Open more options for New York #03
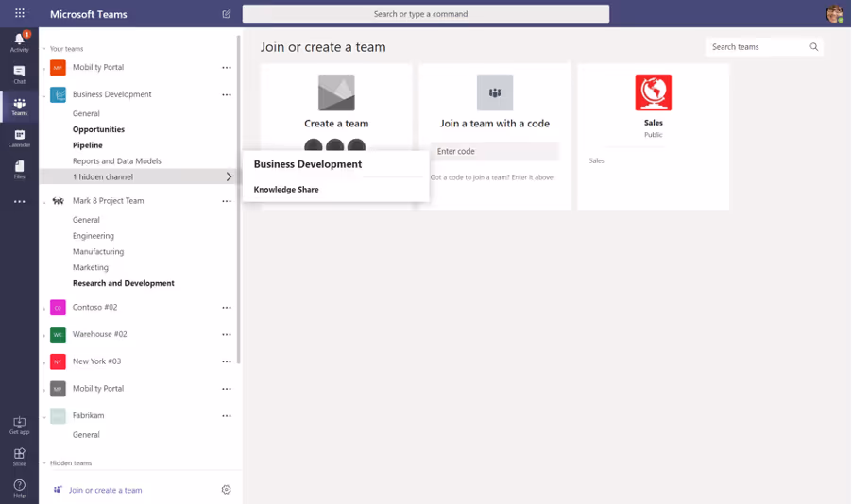 [227, 361]
